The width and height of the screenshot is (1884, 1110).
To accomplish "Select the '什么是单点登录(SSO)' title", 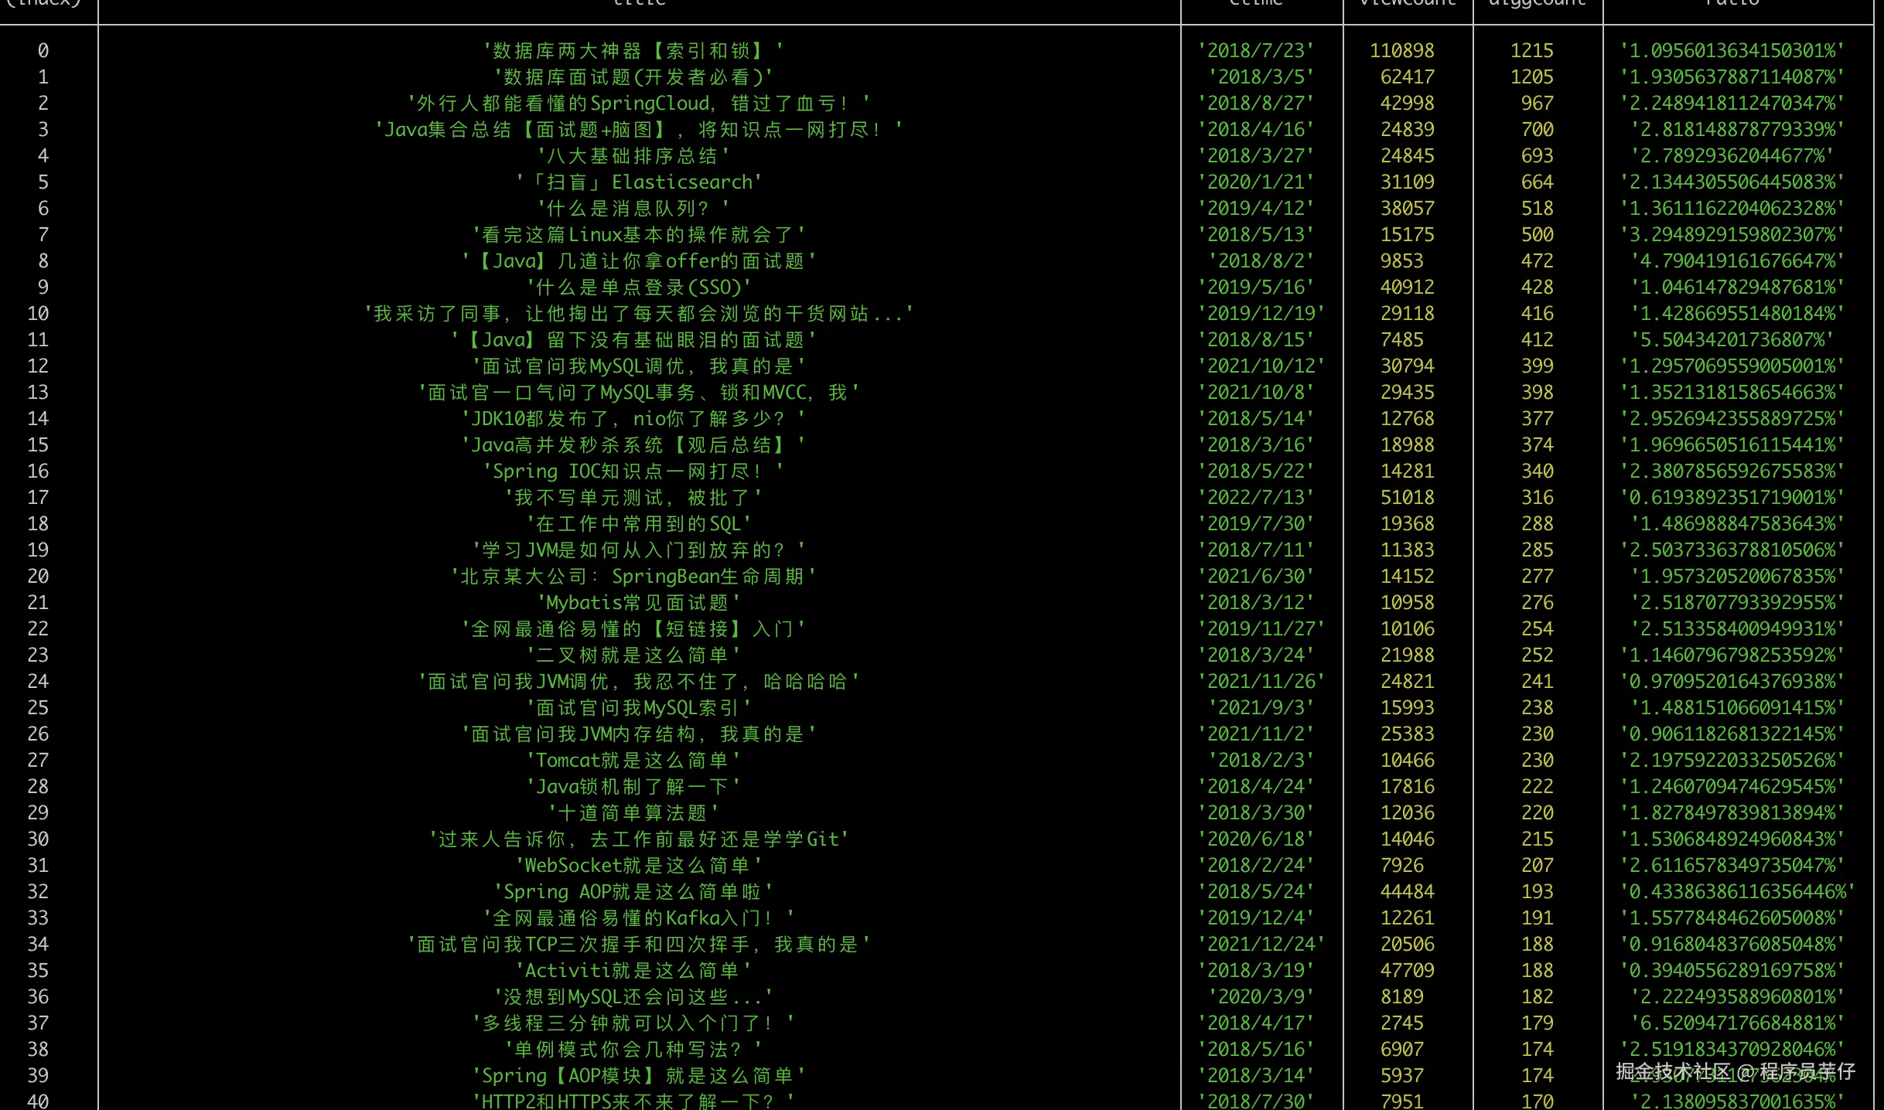I will tap(639, 288).
